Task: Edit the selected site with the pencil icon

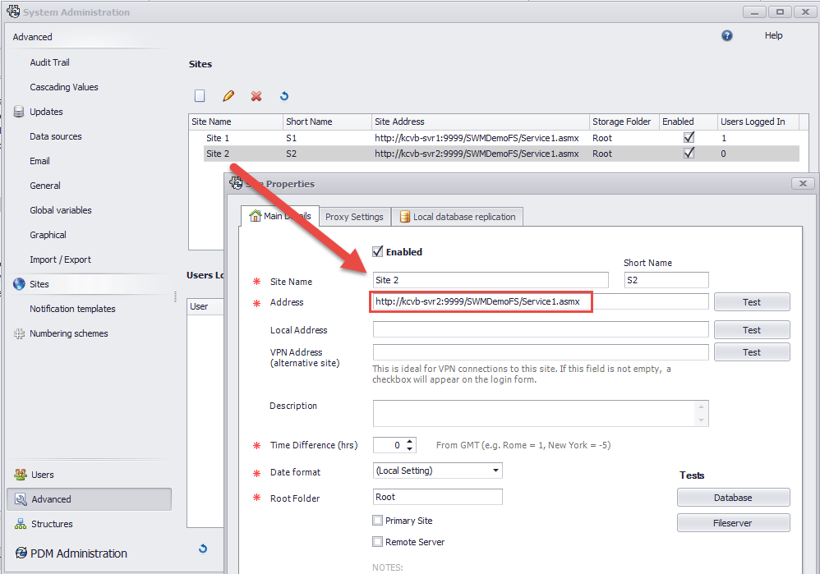Action: coord(228,96)
